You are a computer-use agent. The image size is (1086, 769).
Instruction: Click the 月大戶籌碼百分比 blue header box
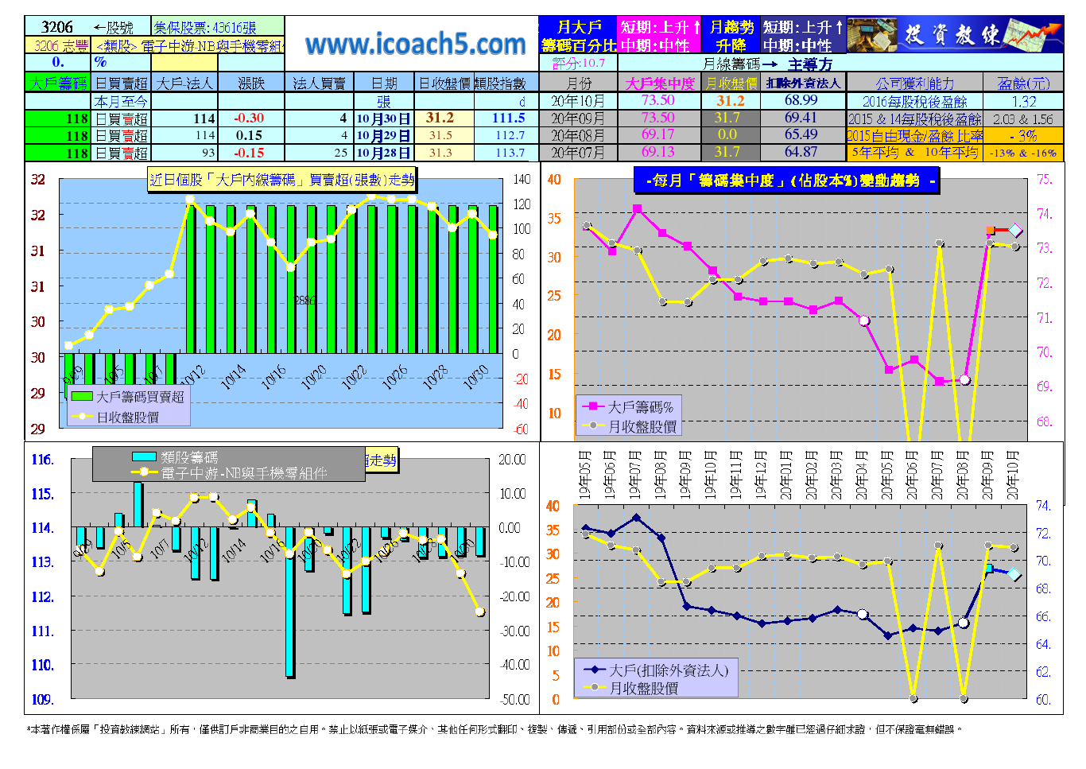[x=579, y=36]
